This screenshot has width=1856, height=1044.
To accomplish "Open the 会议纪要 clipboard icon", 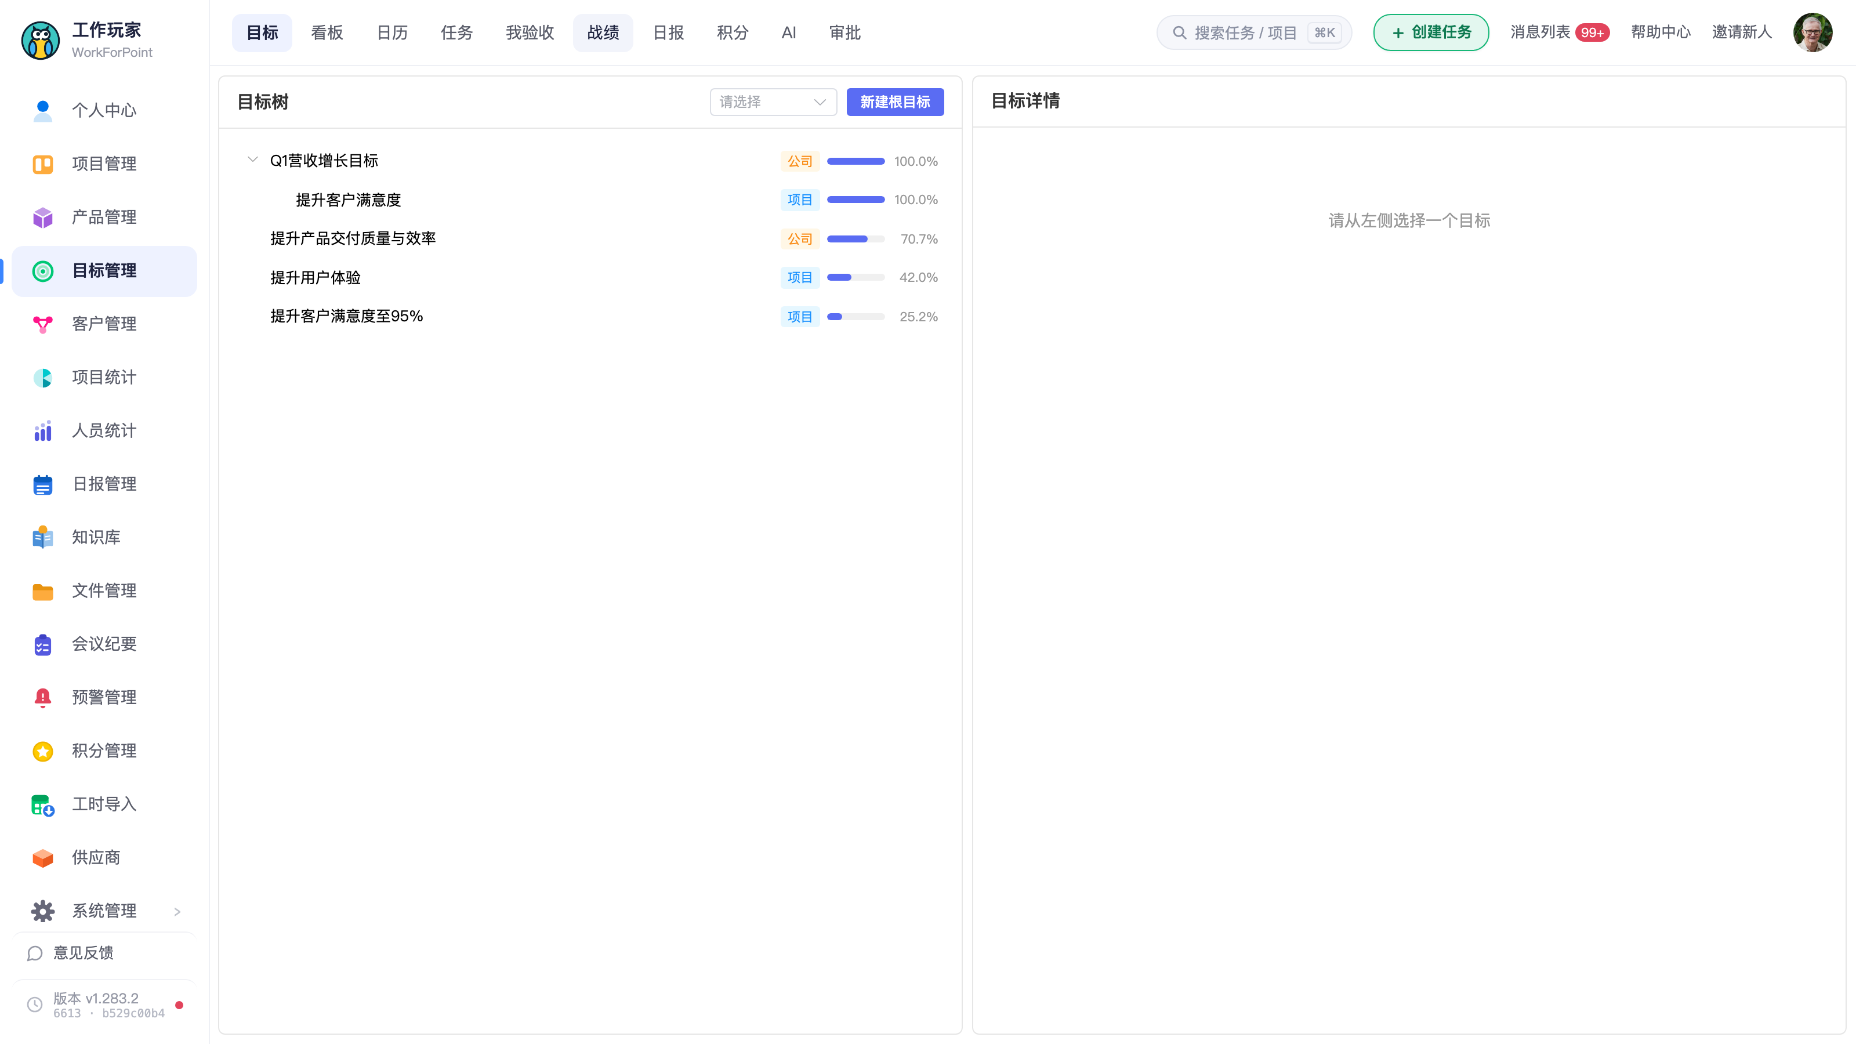I will coord(42,644).
